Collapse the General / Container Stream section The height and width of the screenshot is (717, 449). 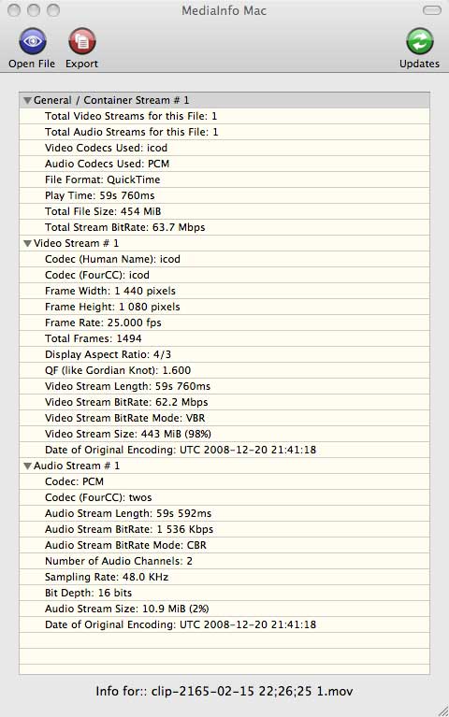[27, 100]
